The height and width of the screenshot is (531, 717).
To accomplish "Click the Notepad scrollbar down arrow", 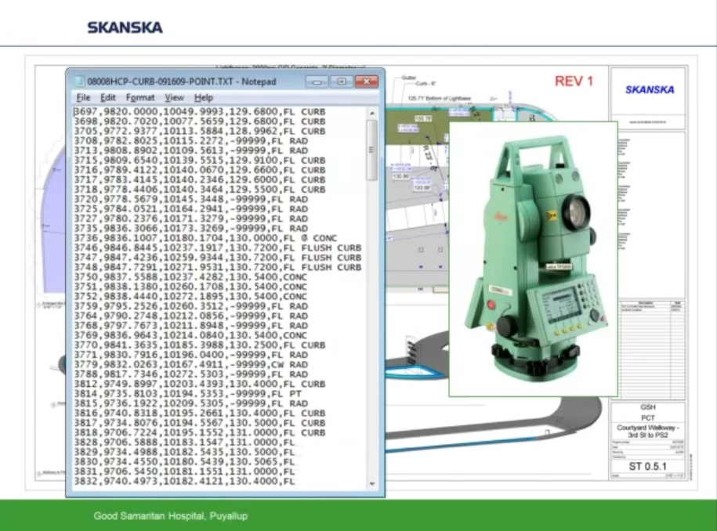I will point(372,484).
